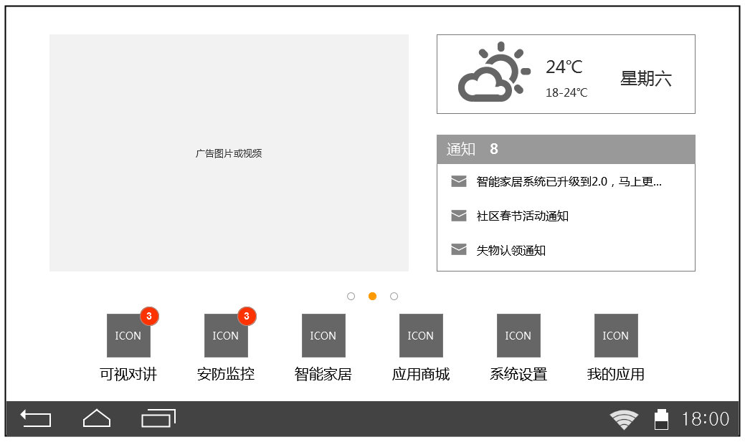Open the 应用商城 app icon
745x442 pixels.
coord(421,335)
